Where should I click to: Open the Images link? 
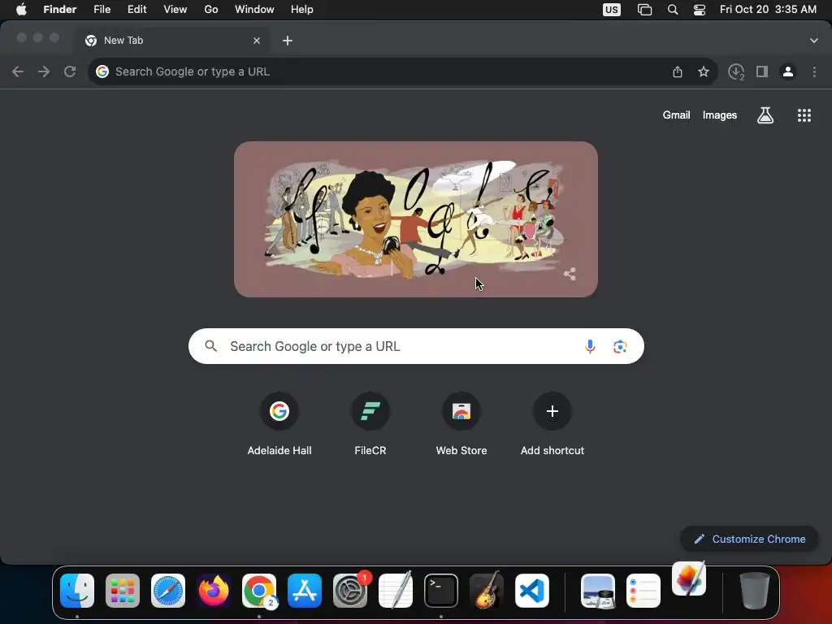(x=720, y=115)
